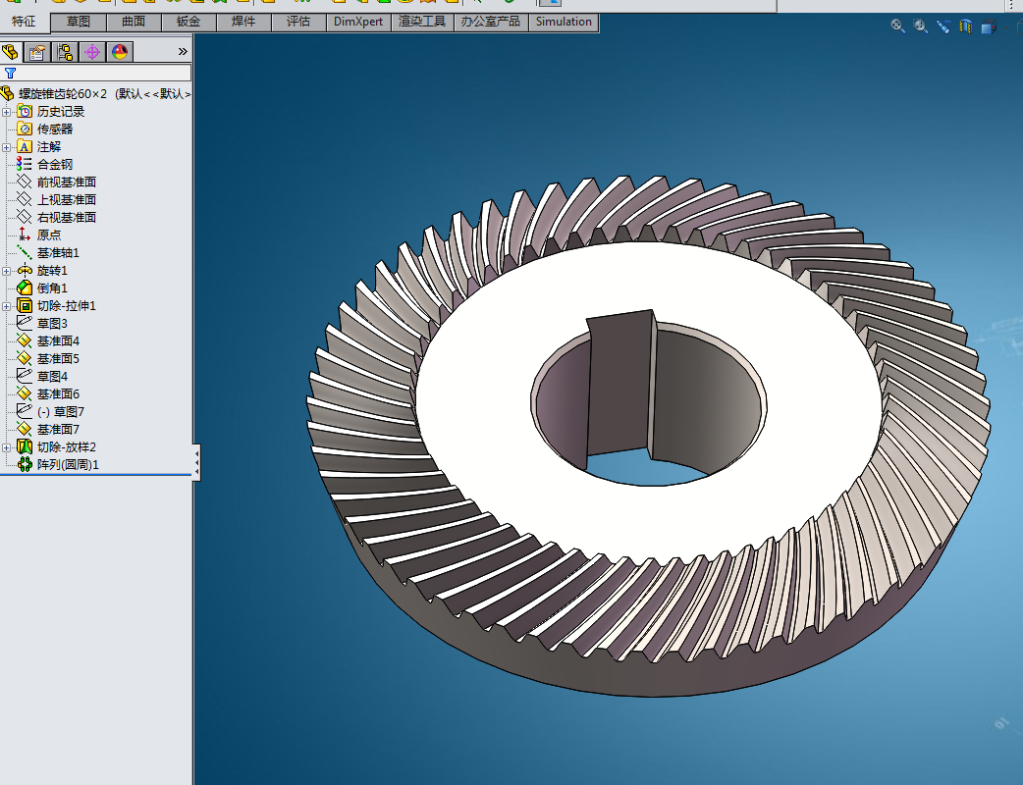Click the 前视基准面 plane icon

(x=25, y=182)
